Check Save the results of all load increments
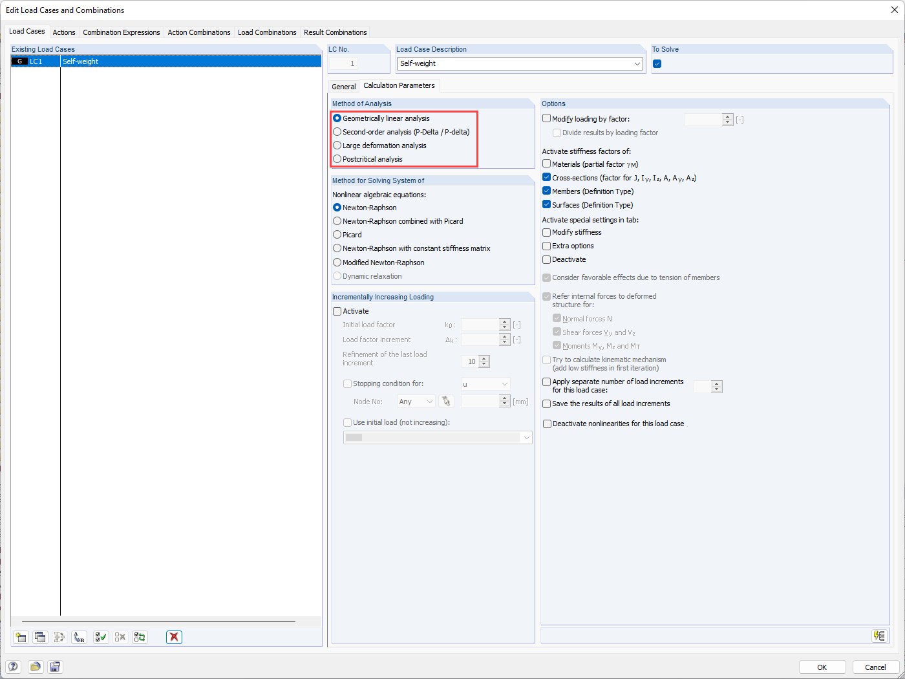The width and height of the screenshot is (905, 679). 547,404
